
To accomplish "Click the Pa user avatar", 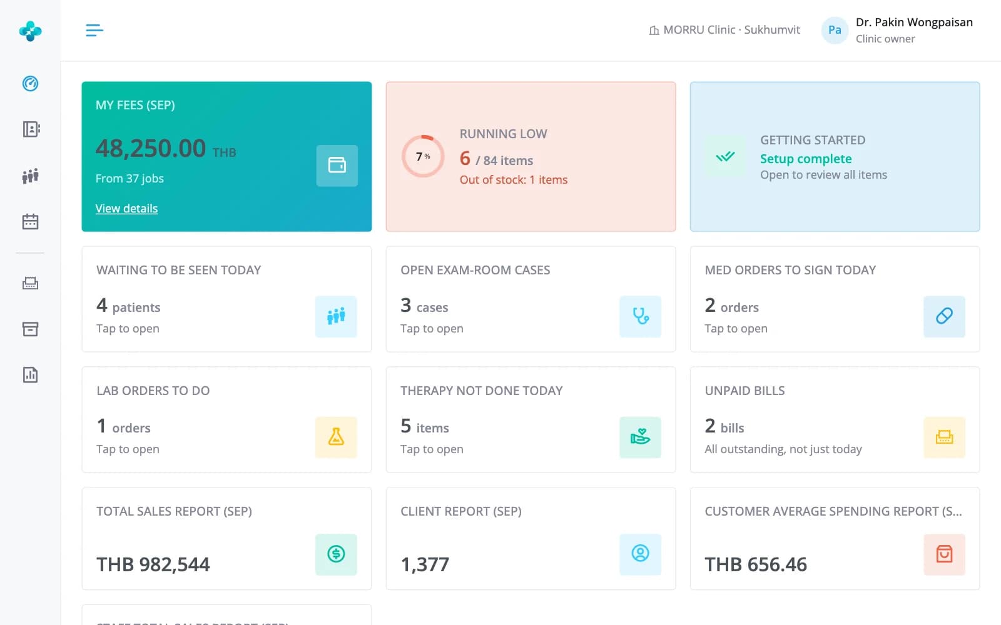I will (835, 30).
